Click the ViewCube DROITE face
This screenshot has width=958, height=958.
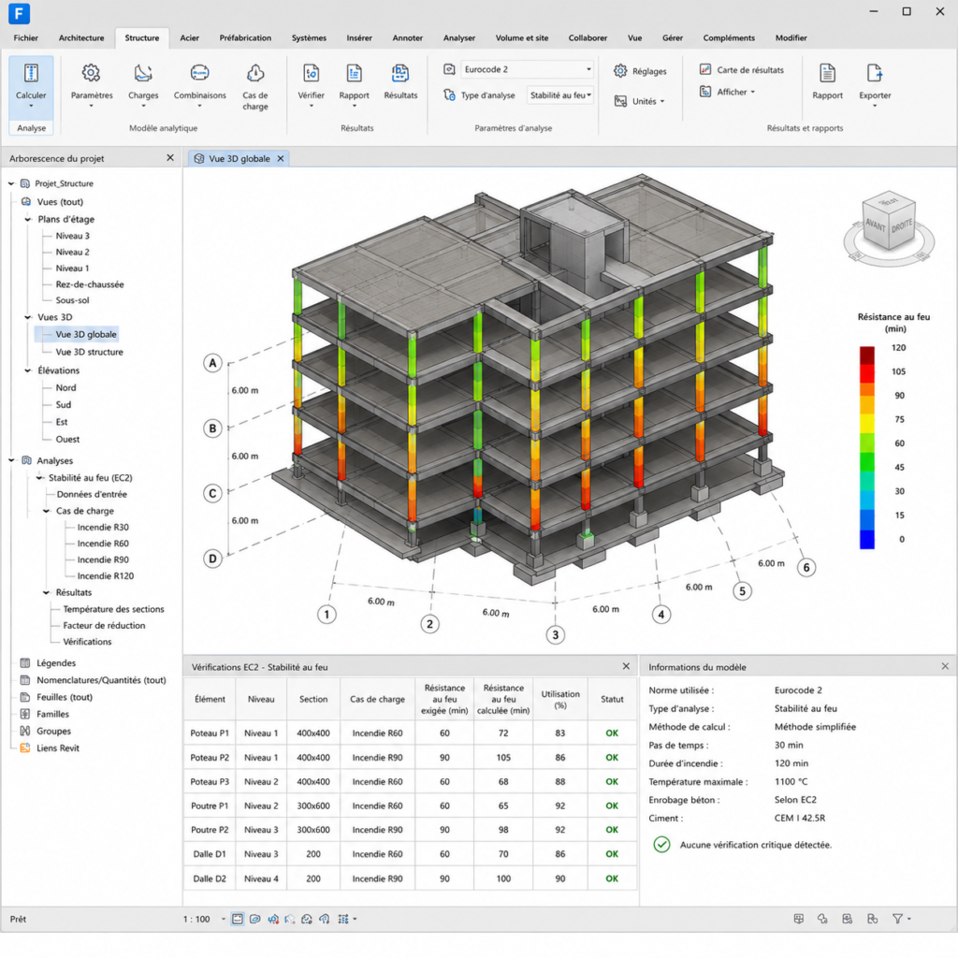coord(902,225)
